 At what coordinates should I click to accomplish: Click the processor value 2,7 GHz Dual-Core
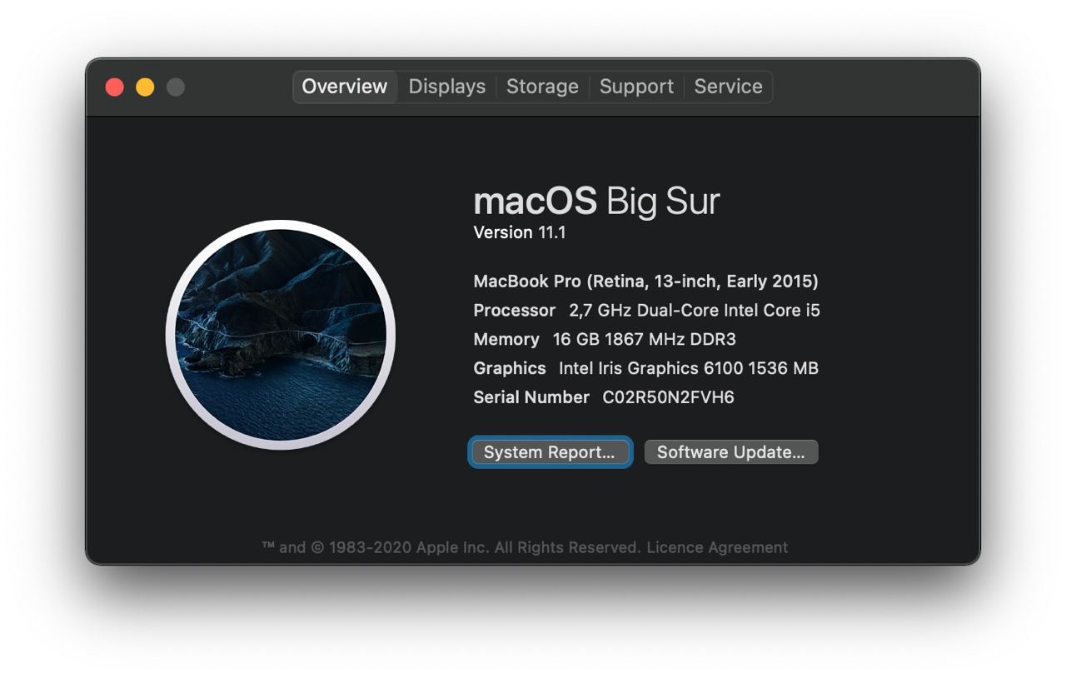click(695, 311)
